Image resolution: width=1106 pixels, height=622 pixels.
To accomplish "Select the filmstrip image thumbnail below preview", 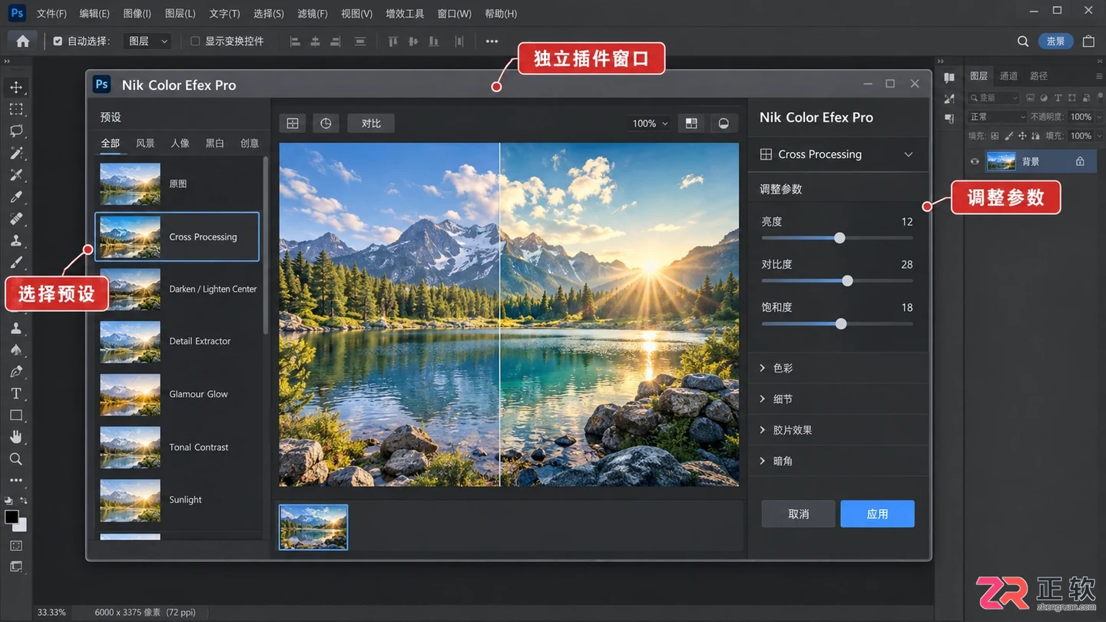I will tap(313, 527).
